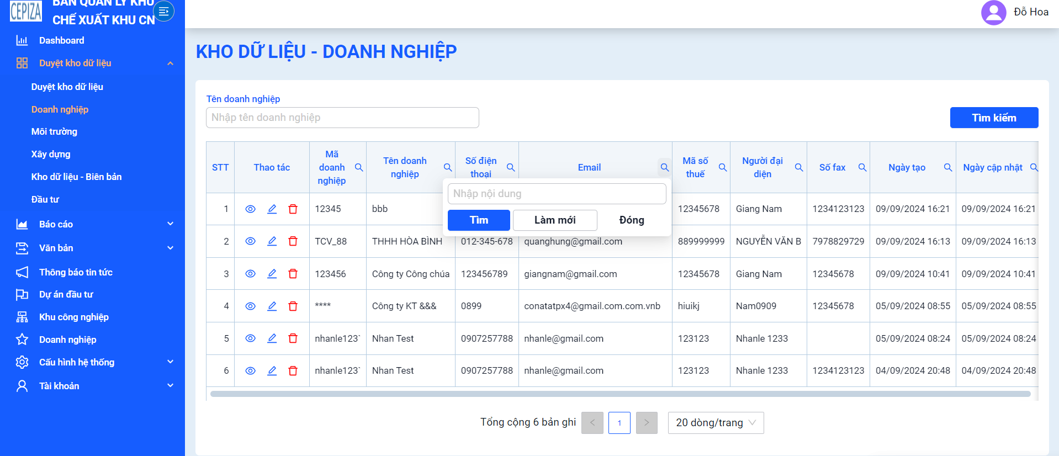Open search filter for Mã doanh nghiệp column

[359, 167]
